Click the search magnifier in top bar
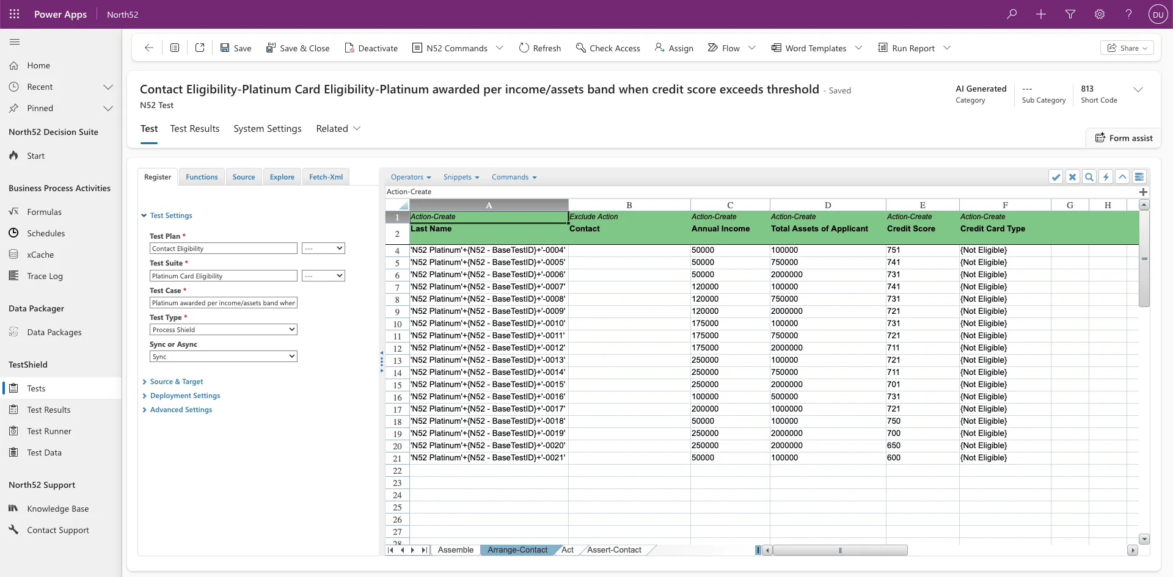Viewport: 1173px width, 577px height. (x=1012, y=14)
